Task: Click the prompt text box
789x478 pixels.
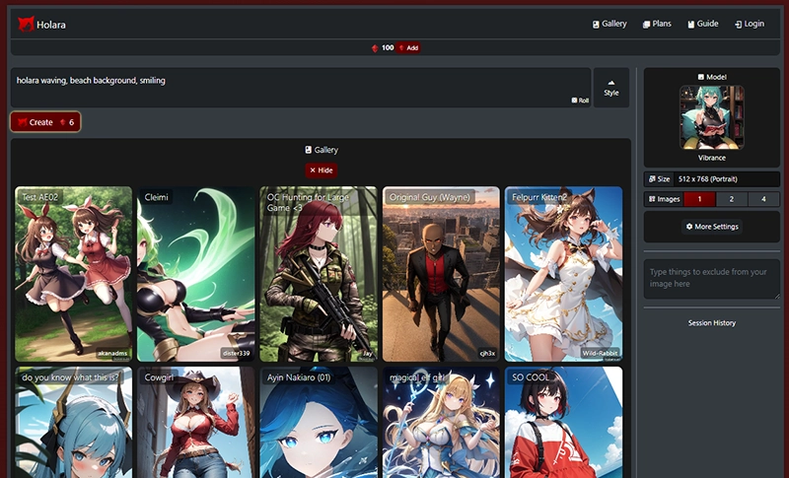Action: coord(301,87)
